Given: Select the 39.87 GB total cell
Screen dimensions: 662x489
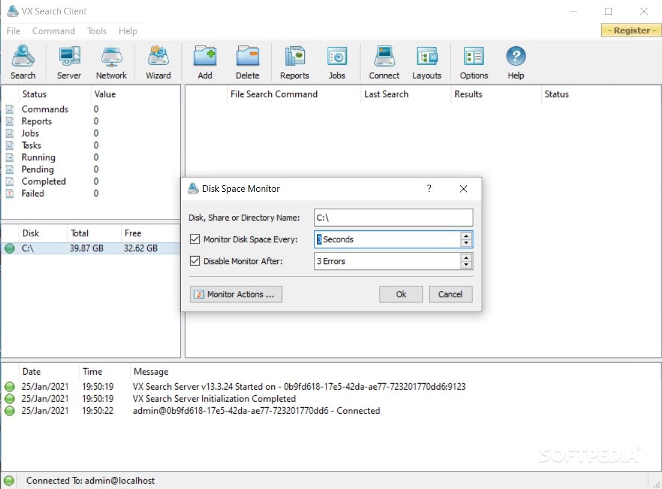Looking at the screenshot, I should 87,248.
